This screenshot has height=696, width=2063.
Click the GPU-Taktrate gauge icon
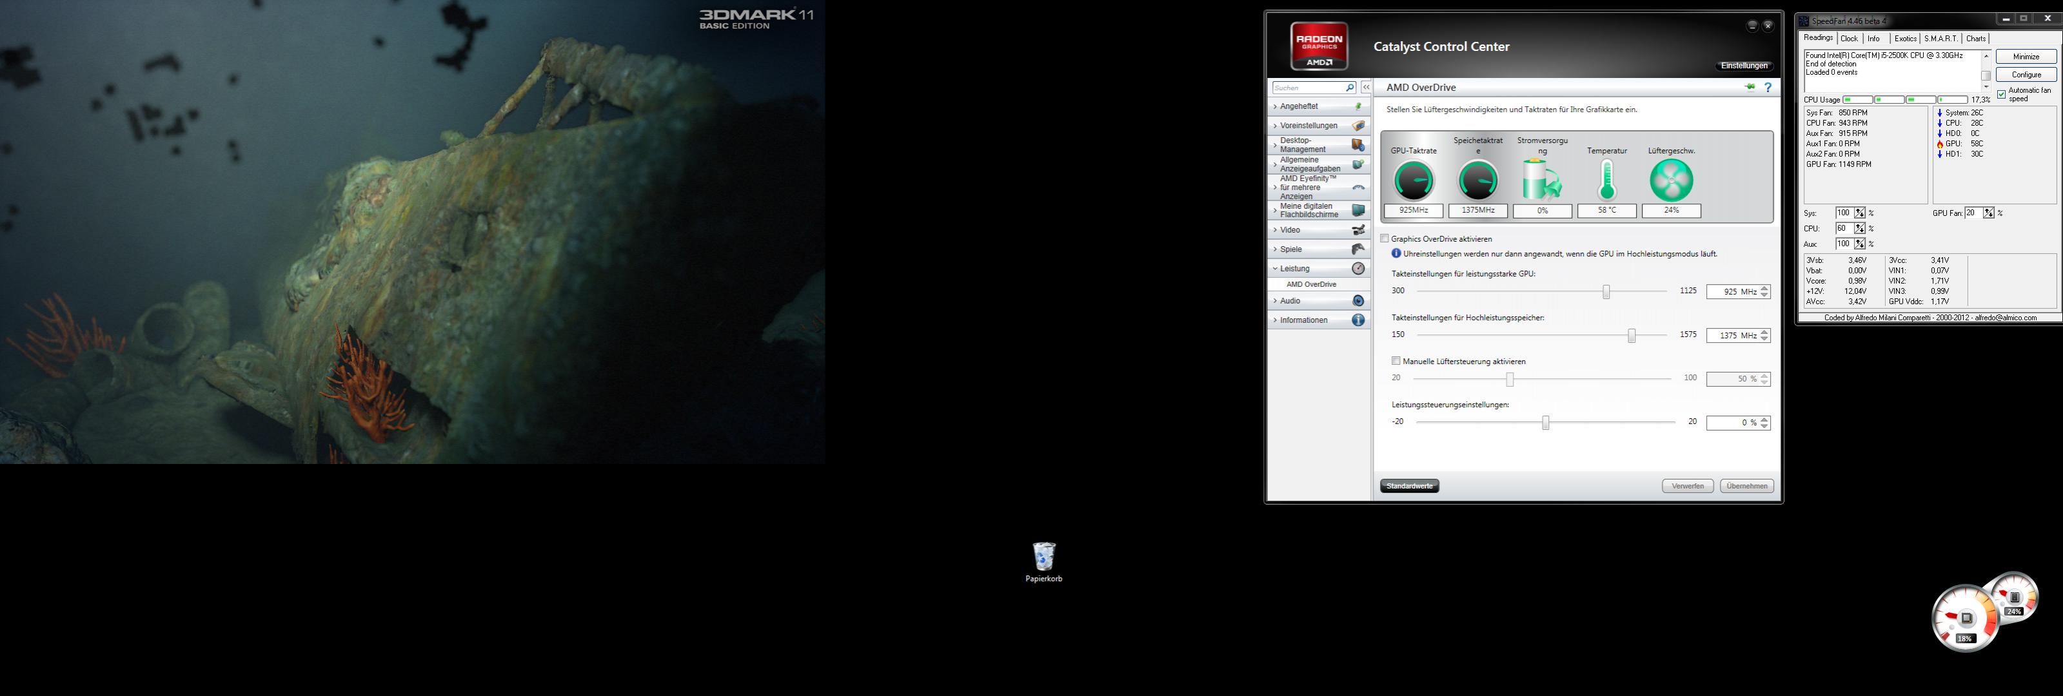pos(1414,180)
